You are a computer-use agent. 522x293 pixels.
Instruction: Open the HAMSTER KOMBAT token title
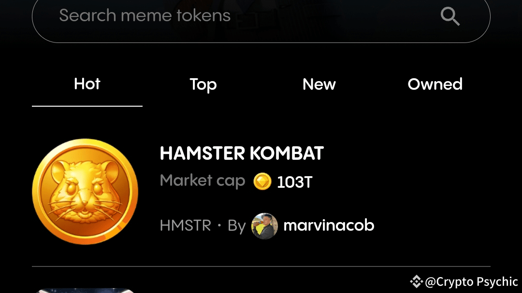point(242,153)
